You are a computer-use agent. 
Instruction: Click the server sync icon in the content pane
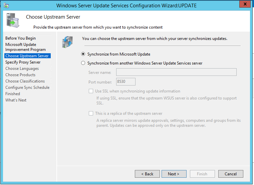pyautogui.click(x=67, y=42)
